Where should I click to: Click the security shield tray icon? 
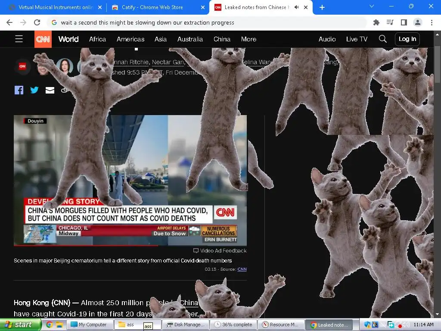pyautogui.click(x=367, y=325)
